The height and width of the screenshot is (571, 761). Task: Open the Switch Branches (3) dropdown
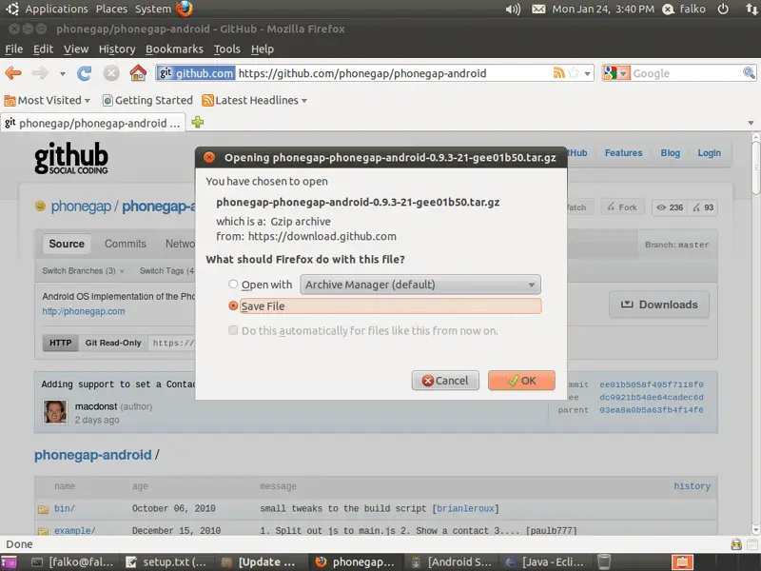click(x=83, y=270)
